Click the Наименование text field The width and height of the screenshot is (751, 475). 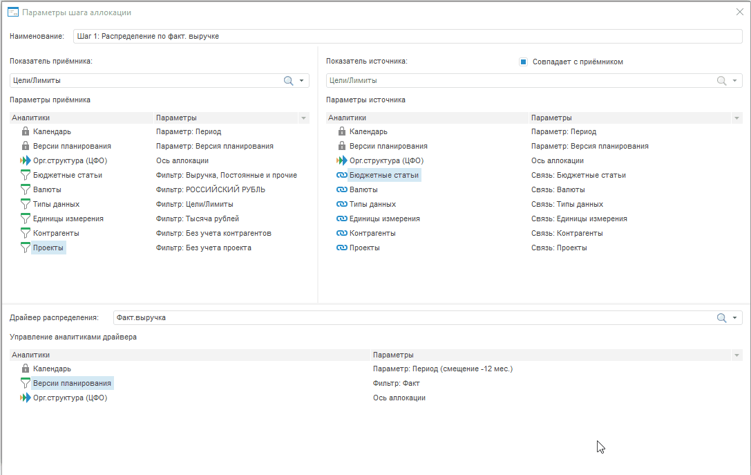point(408,36)
